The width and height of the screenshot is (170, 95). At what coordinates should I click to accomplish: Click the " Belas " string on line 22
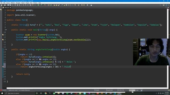tap(69, 62)
